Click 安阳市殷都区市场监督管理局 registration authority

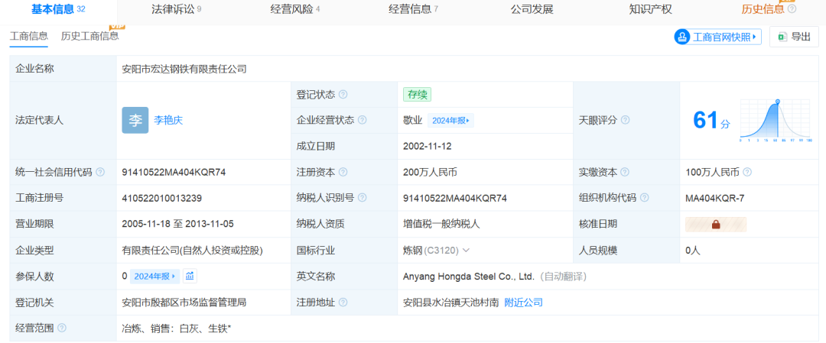coord(184,303)
